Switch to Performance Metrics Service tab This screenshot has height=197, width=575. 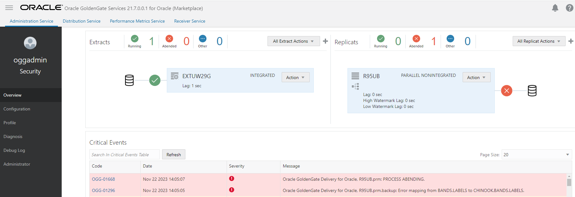(137, 21)
